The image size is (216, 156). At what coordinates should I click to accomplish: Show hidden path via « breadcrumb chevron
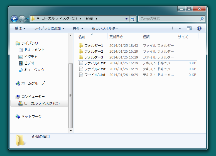click(38, 18)
